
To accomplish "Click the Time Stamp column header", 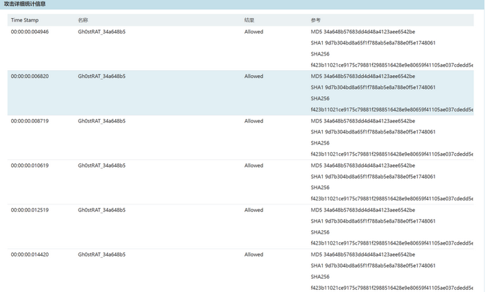I will [x=24, y=20].
